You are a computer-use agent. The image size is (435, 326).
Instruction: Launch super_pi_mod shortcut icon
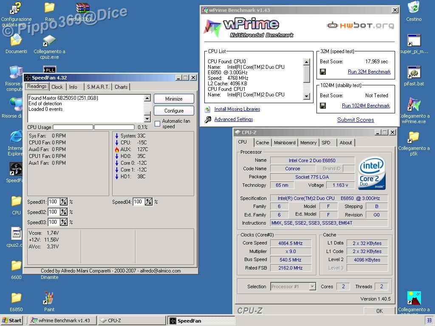tap(414, 40)
